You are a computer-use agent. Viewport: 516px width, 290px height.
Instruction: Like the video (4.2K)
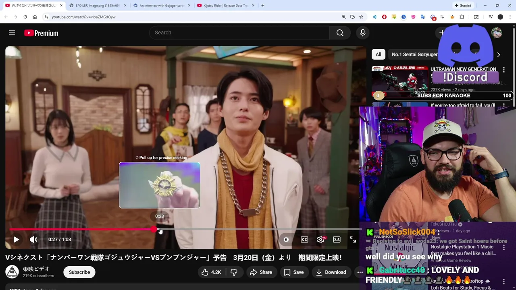coord(211,272)
